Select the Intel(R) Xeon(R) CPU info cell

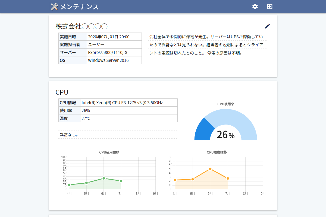click(129, 103)
